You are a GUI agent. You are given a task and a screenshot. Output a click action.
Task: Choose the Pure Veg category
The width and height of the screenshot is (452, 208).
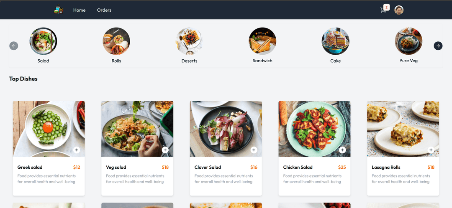tap(408, 45)
